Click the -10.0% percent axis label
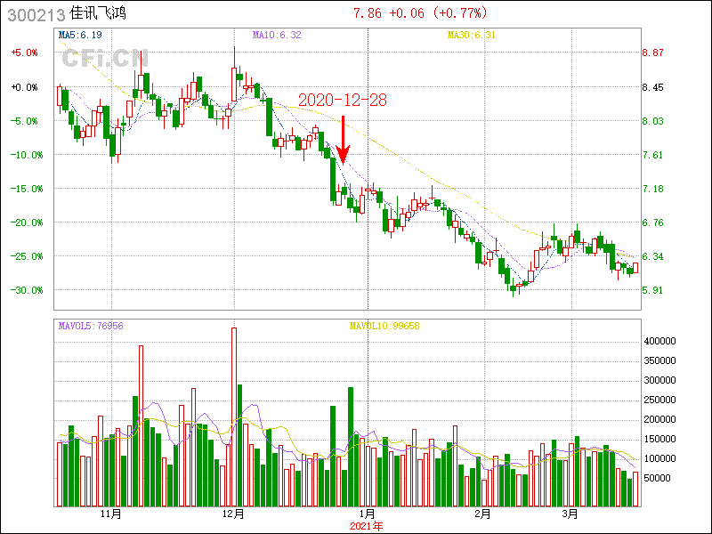The height and width of the screenshot is (534, 712). pos(27,155)
